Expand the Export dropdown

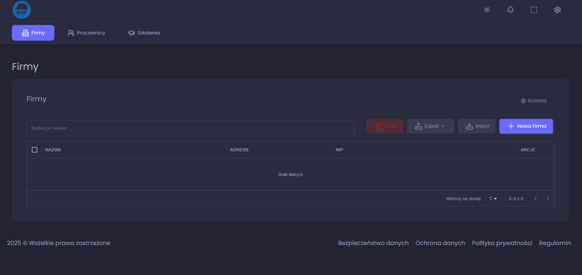tap(430, 126)
